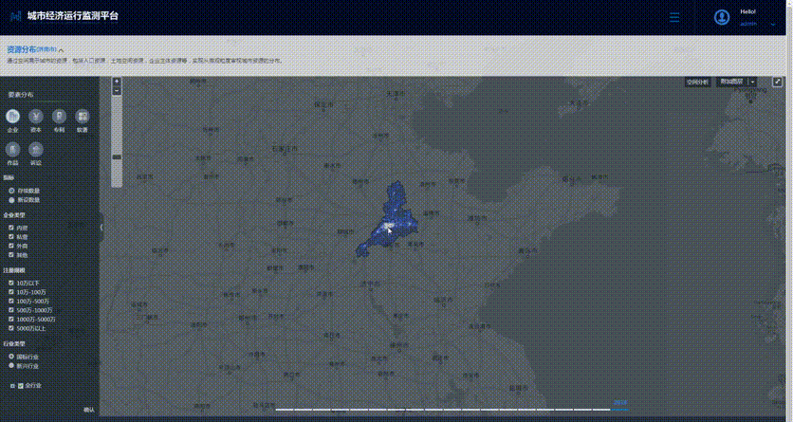Toggle the 5000万以上 checkbox
The image size is (793, 422).
click(x=11, y=328)
